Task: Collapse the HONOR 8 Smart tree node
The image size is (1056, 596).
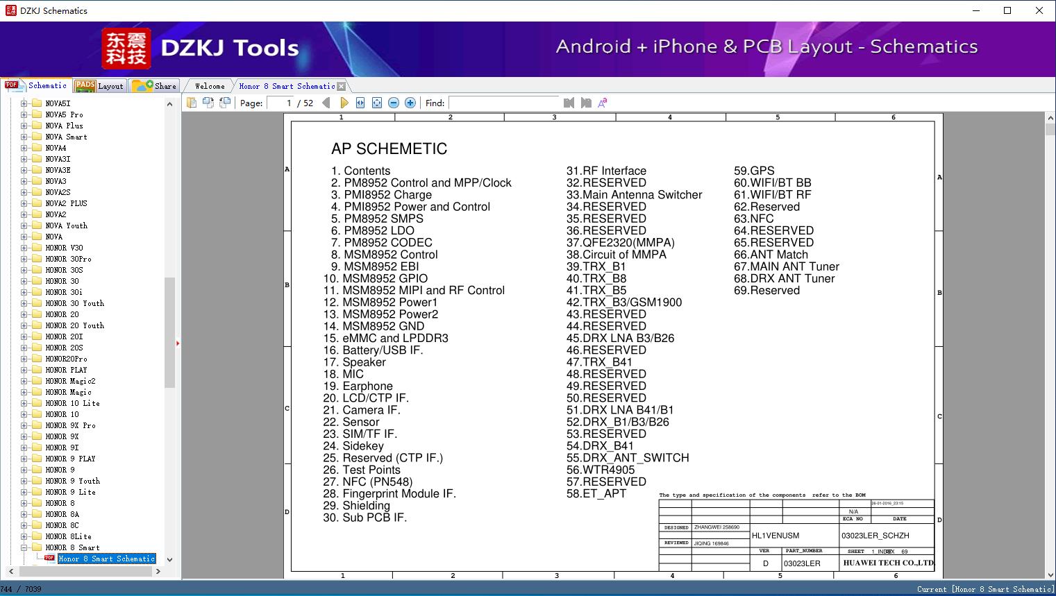Action: (24, 547)
